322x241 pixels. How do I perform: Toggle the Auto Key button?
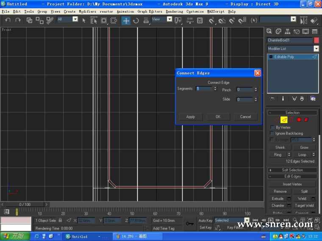pyautogui.click(x=205, y=220)
